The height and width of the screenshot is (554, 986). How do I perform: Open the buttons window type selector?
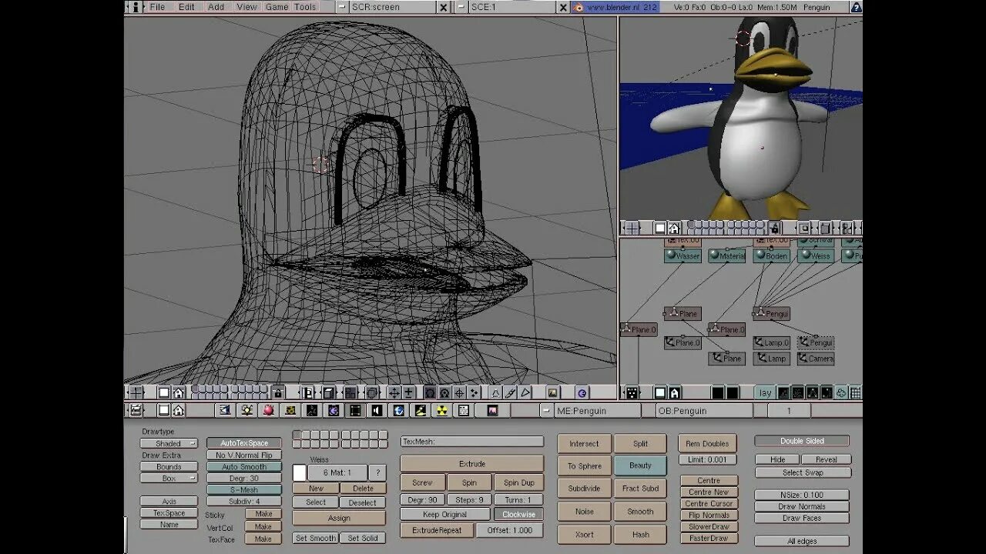click(136, 410)
